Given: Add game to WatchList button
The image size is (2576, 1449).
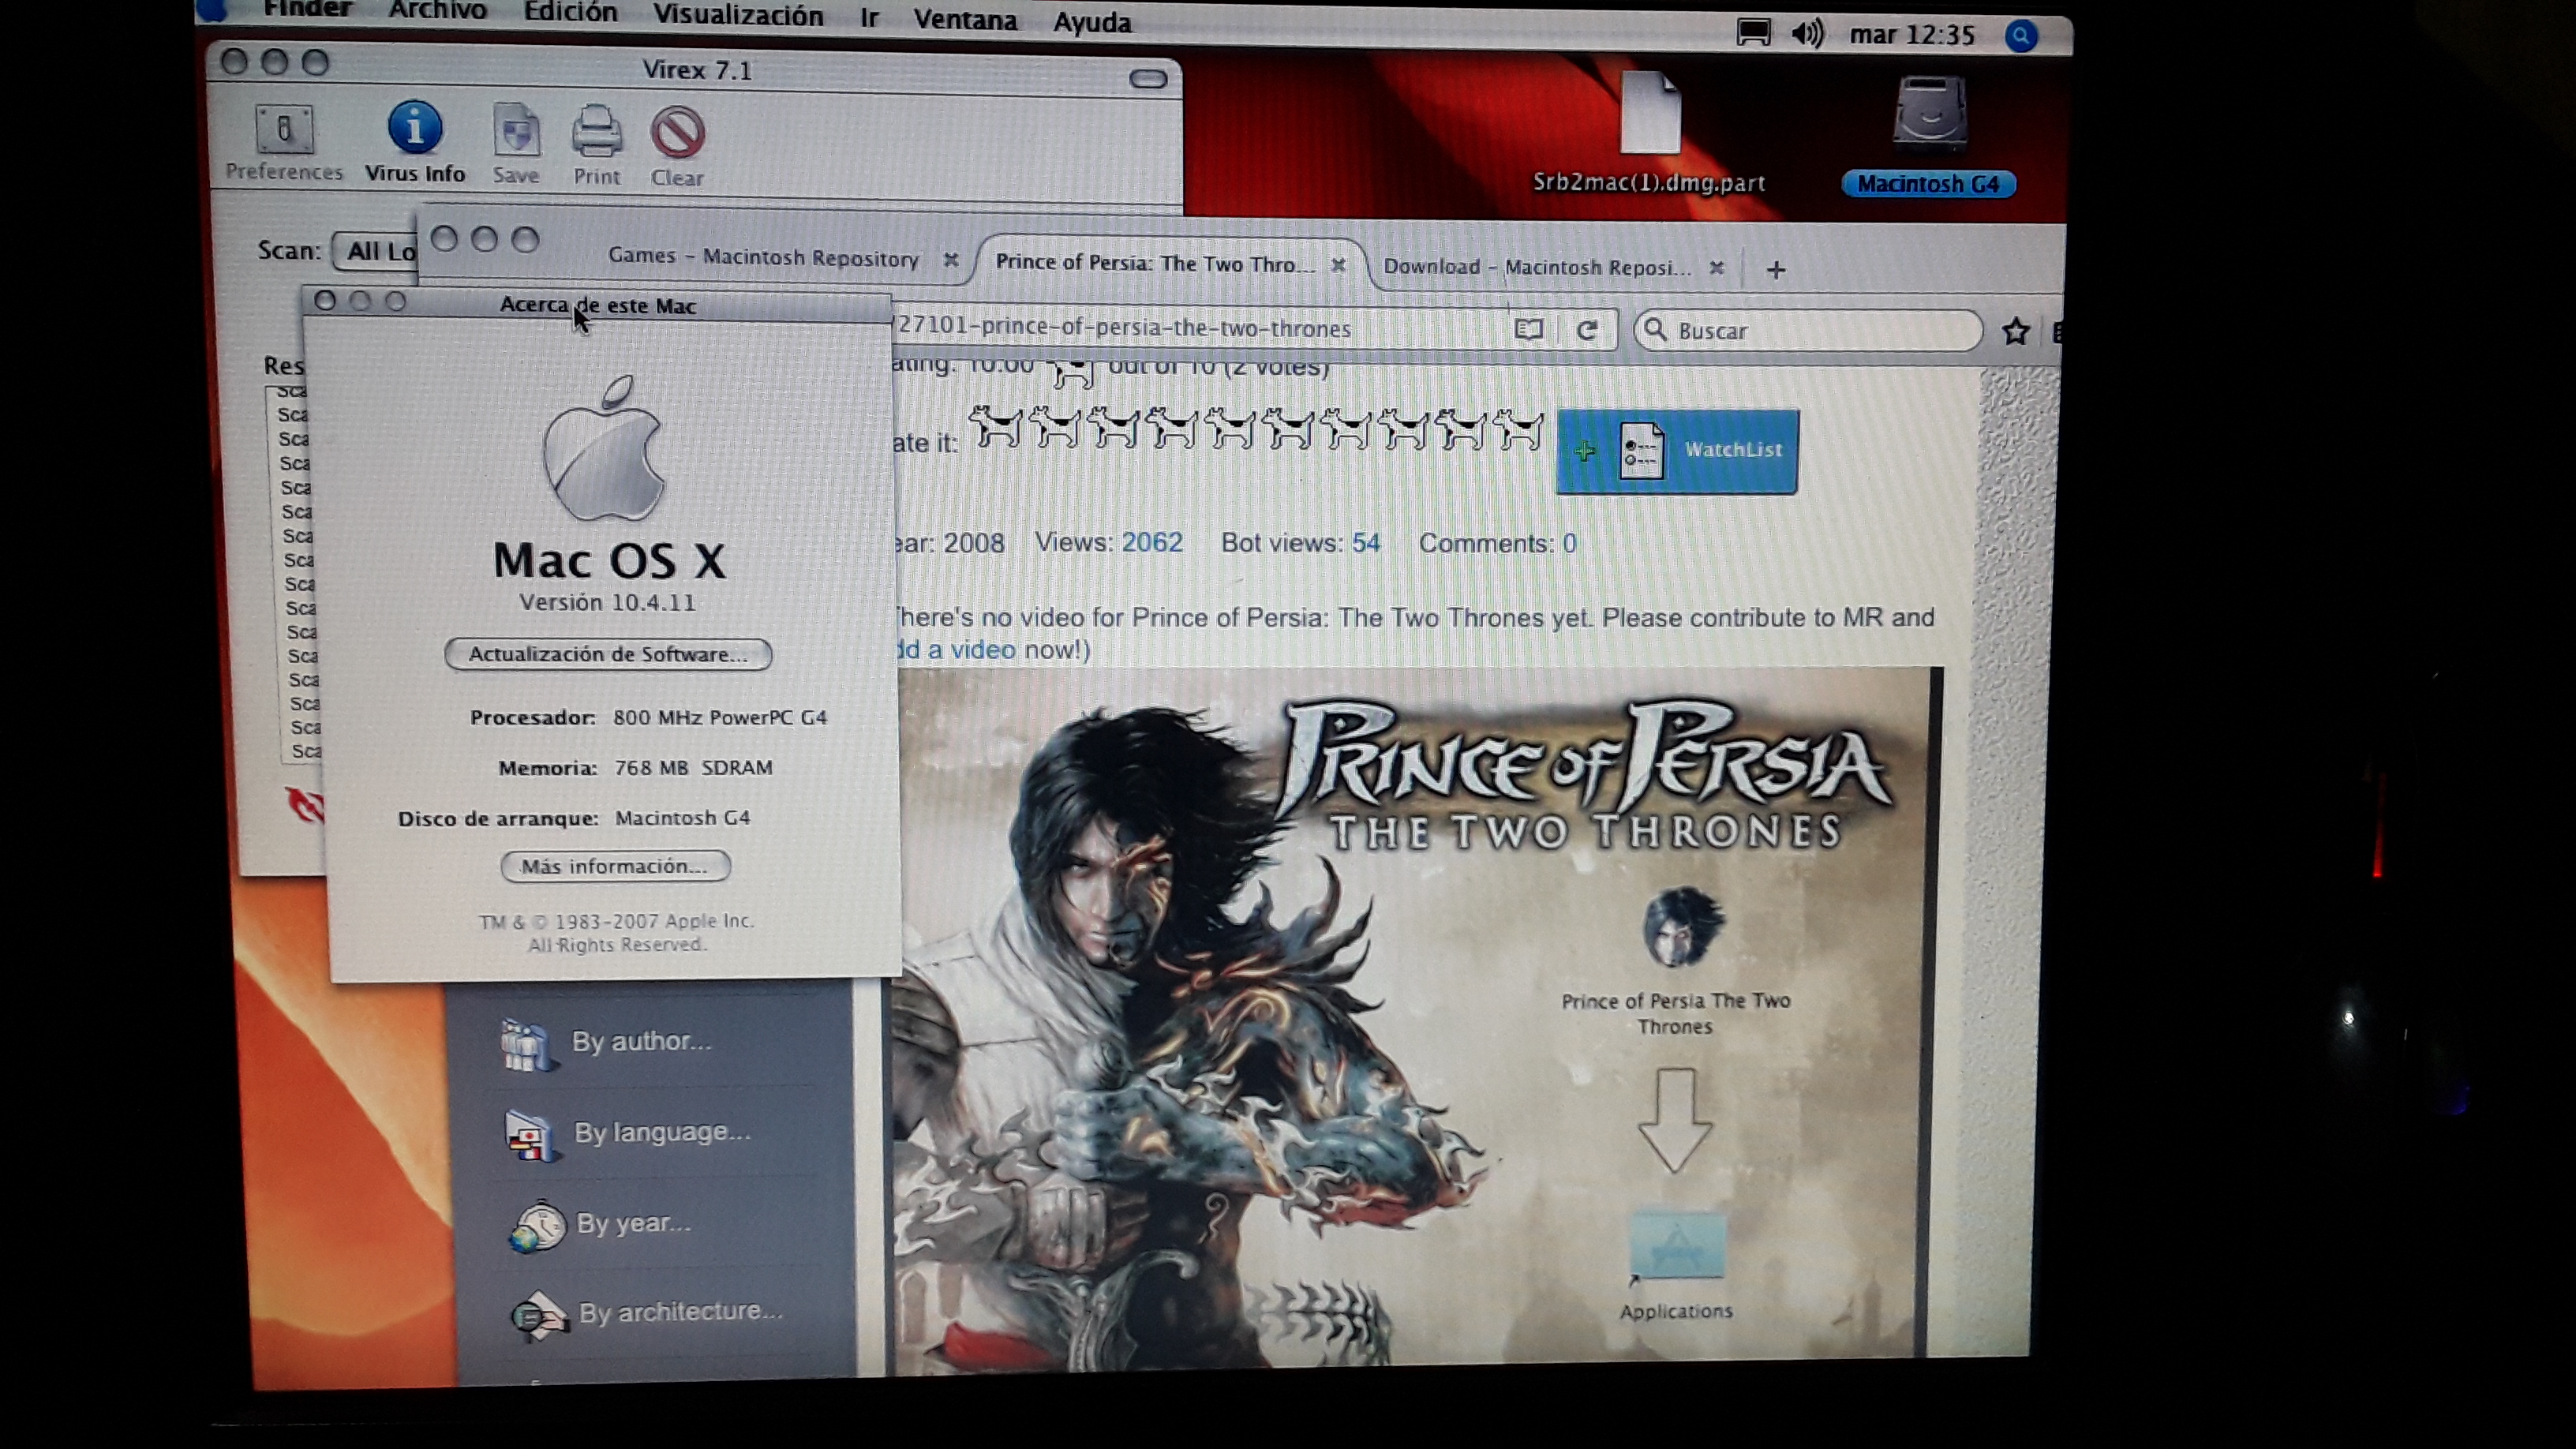Looking at the screenshot, I should [x=1677, y=451].
